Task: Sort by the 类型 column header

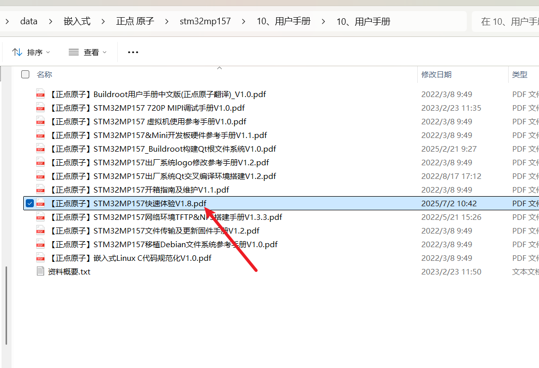Action: point(519,74)
